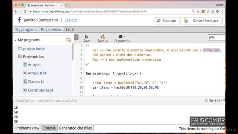Open the JVM target dropdown
The height and width of the screenshot is (134, 238).
pyautogui.click(x=216, y=37)
